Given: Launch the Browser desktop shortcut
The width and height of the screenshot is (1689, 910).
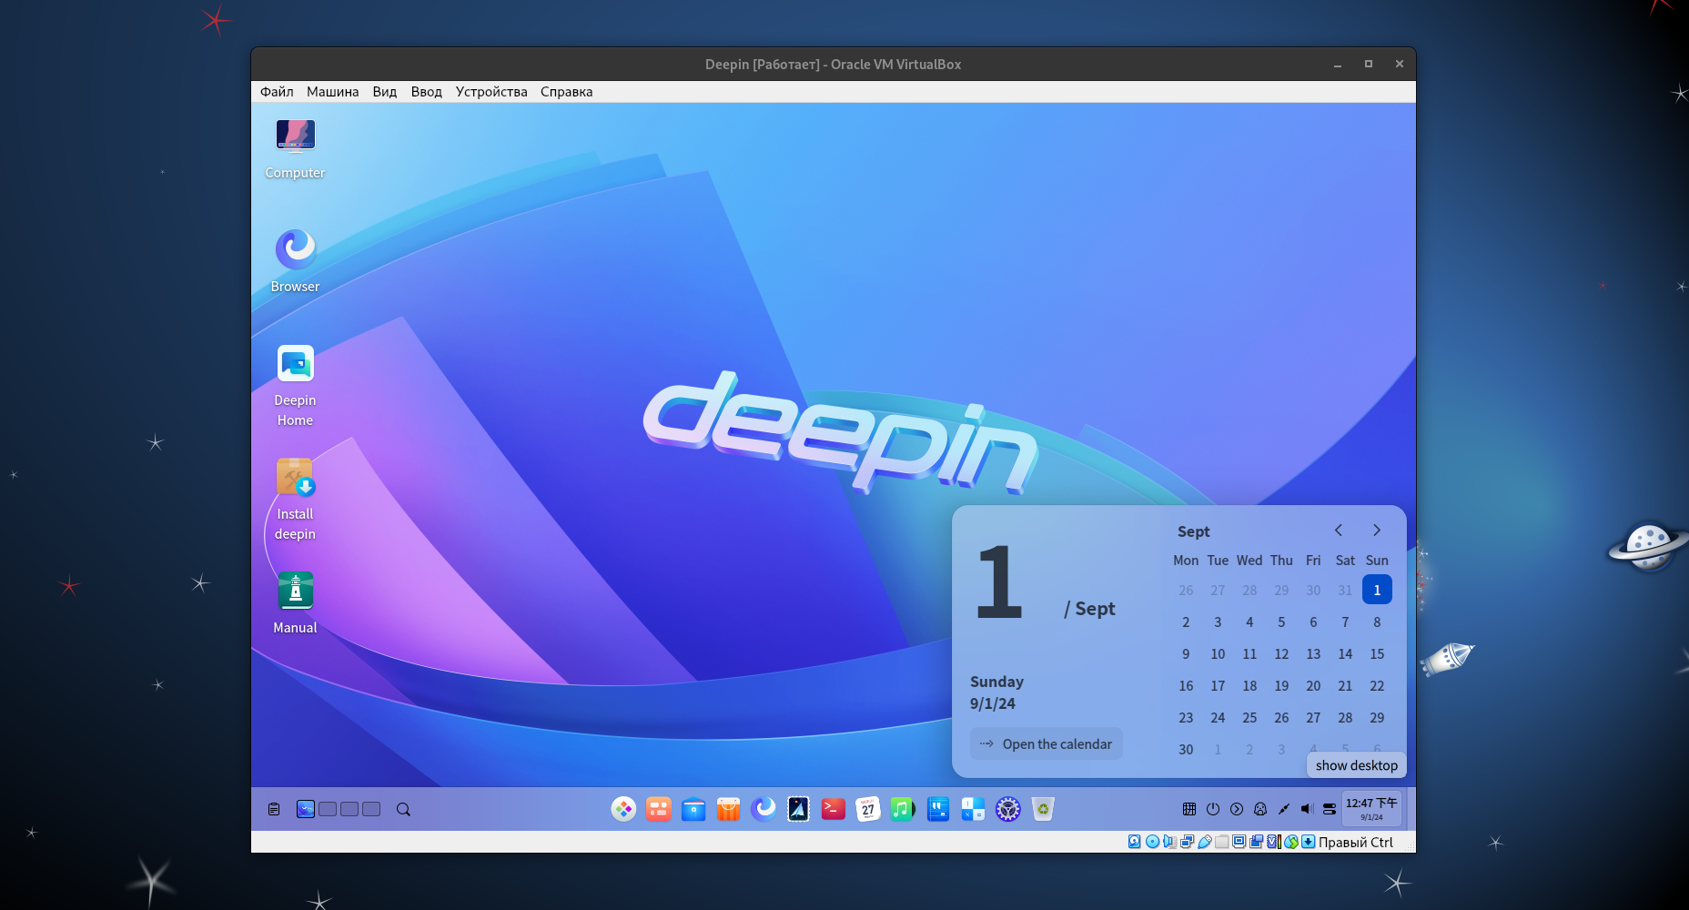Looking at the screenshot, I should pyautogui.click(x=295, y=261).
